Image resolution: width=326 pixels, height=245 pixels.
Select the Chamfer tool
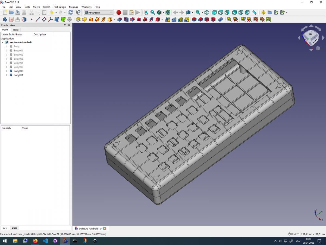pyautogui.click(x=200, y=19)
